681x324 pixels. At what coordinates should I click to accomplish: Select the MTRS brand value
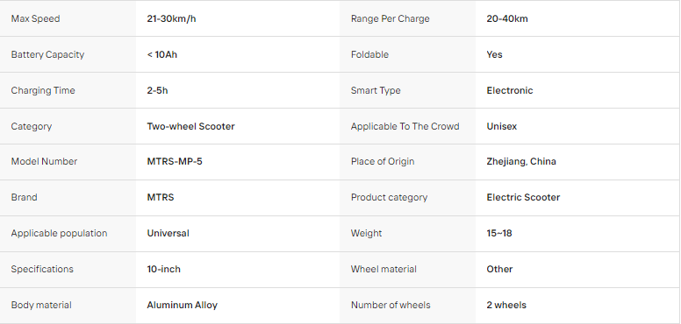(161, 198)
